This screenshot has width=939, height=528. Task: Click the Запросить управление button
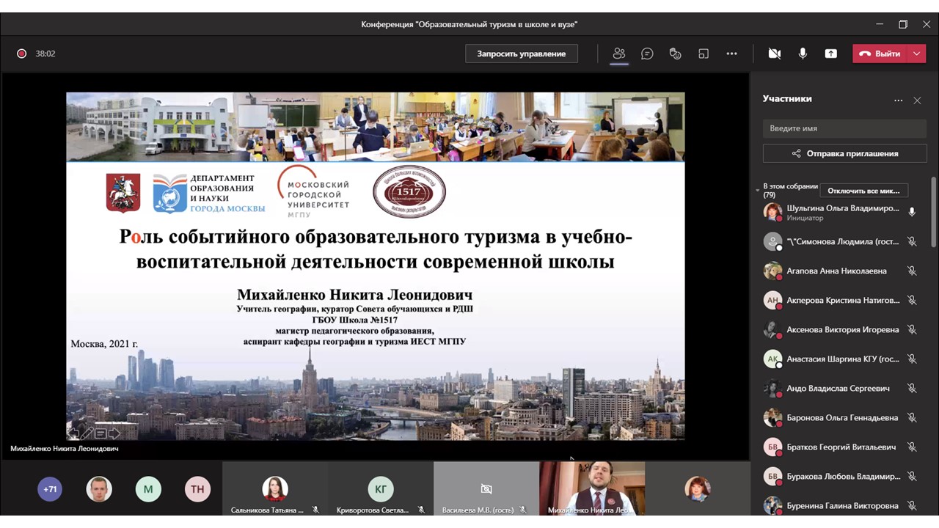coord(521,53)
